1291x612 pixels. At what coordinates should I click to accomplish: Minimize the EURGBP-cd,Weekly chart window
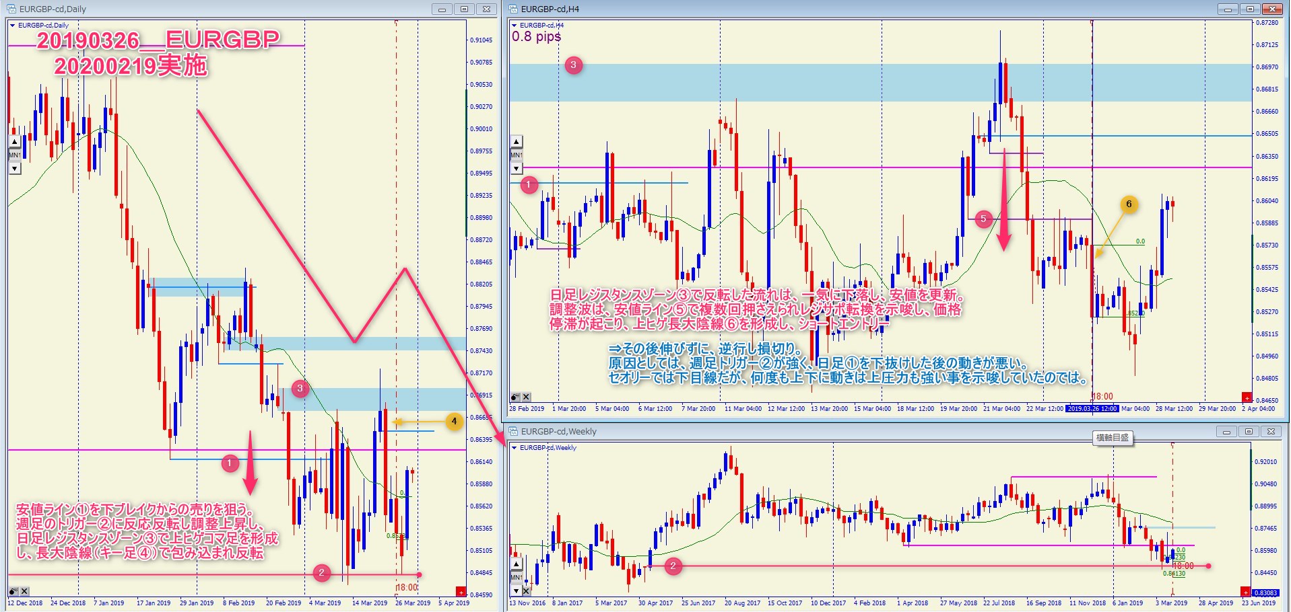[x=1226, y=432]
